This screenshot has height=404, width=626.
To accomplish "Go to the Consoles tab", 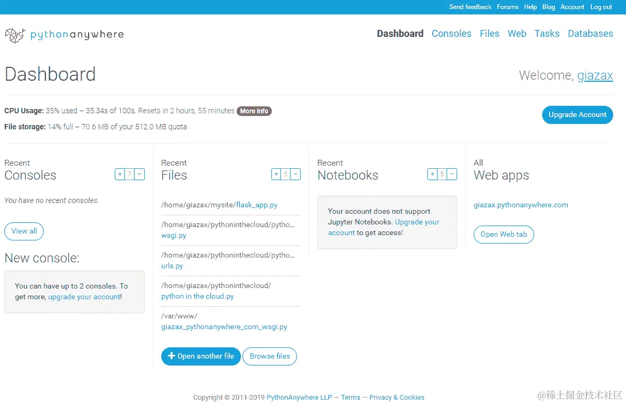I will 451,34.
